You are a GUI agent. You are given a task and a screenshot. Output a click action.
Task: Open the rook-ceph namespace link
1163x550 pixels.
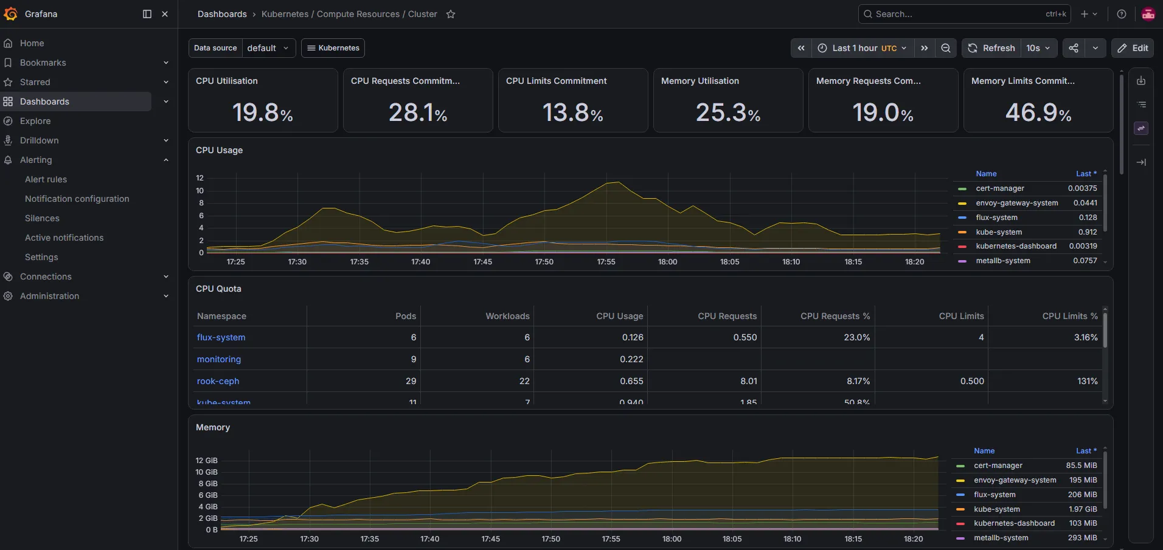[218, 381]
